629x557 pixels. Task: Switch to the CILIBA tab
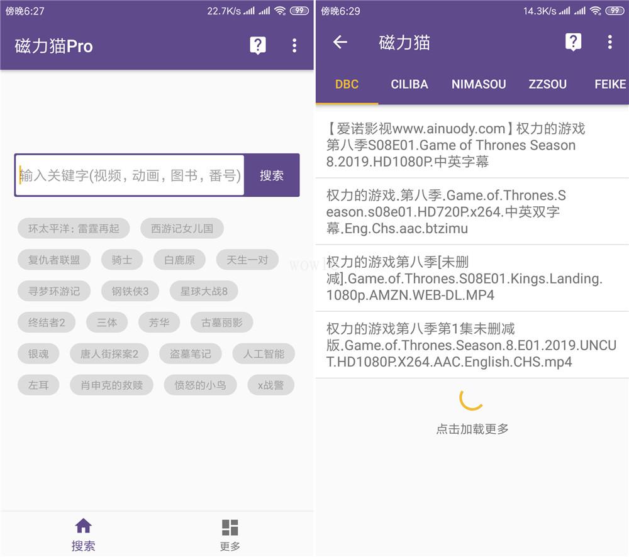pos(409,84)
